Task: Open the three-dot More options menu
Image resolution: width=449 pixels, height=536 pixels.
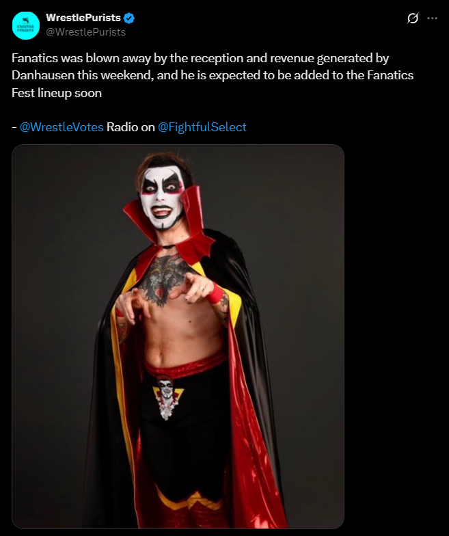Action: click(432, 18)
